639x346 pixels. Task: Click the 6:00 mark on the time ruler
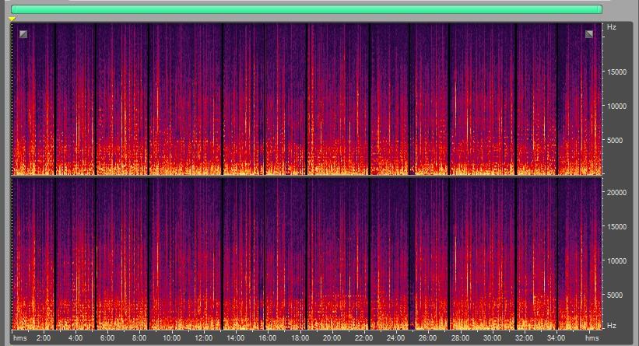[x=107, y=338]
